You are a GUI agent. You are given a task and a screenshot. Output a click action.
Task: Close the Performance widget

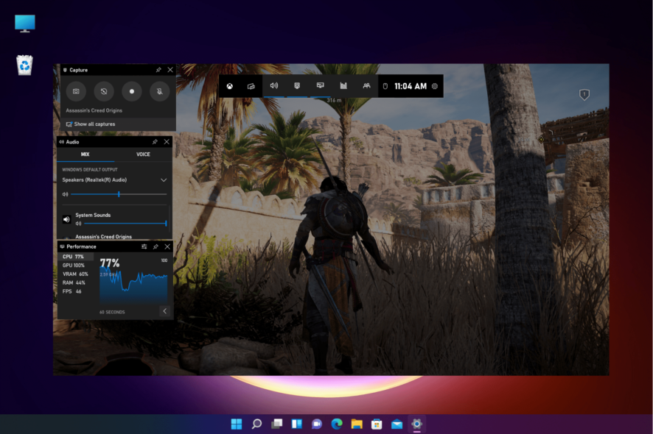[167, 246]
